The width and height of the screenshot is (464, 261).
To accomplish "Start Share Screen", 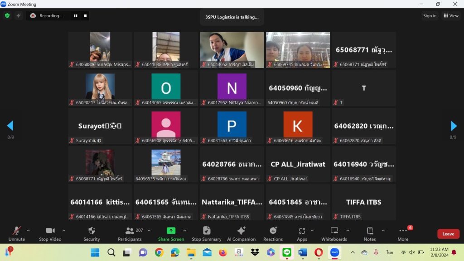I will (x=171, y=233).
